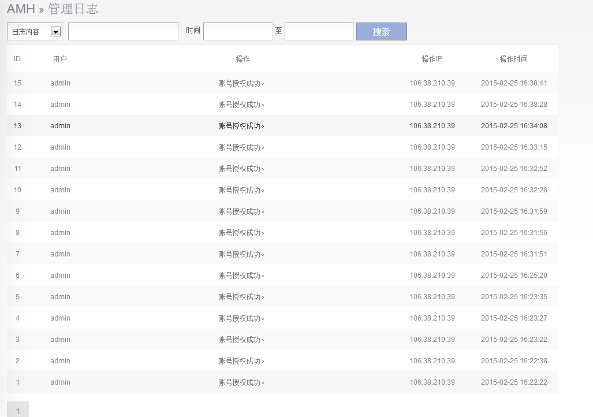Click the 用户 column header

coord(60,59)
